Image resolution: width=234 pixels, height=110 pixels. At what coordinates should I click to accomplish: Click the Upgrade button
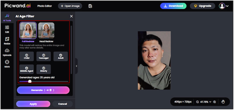click(x=202, y=6)
